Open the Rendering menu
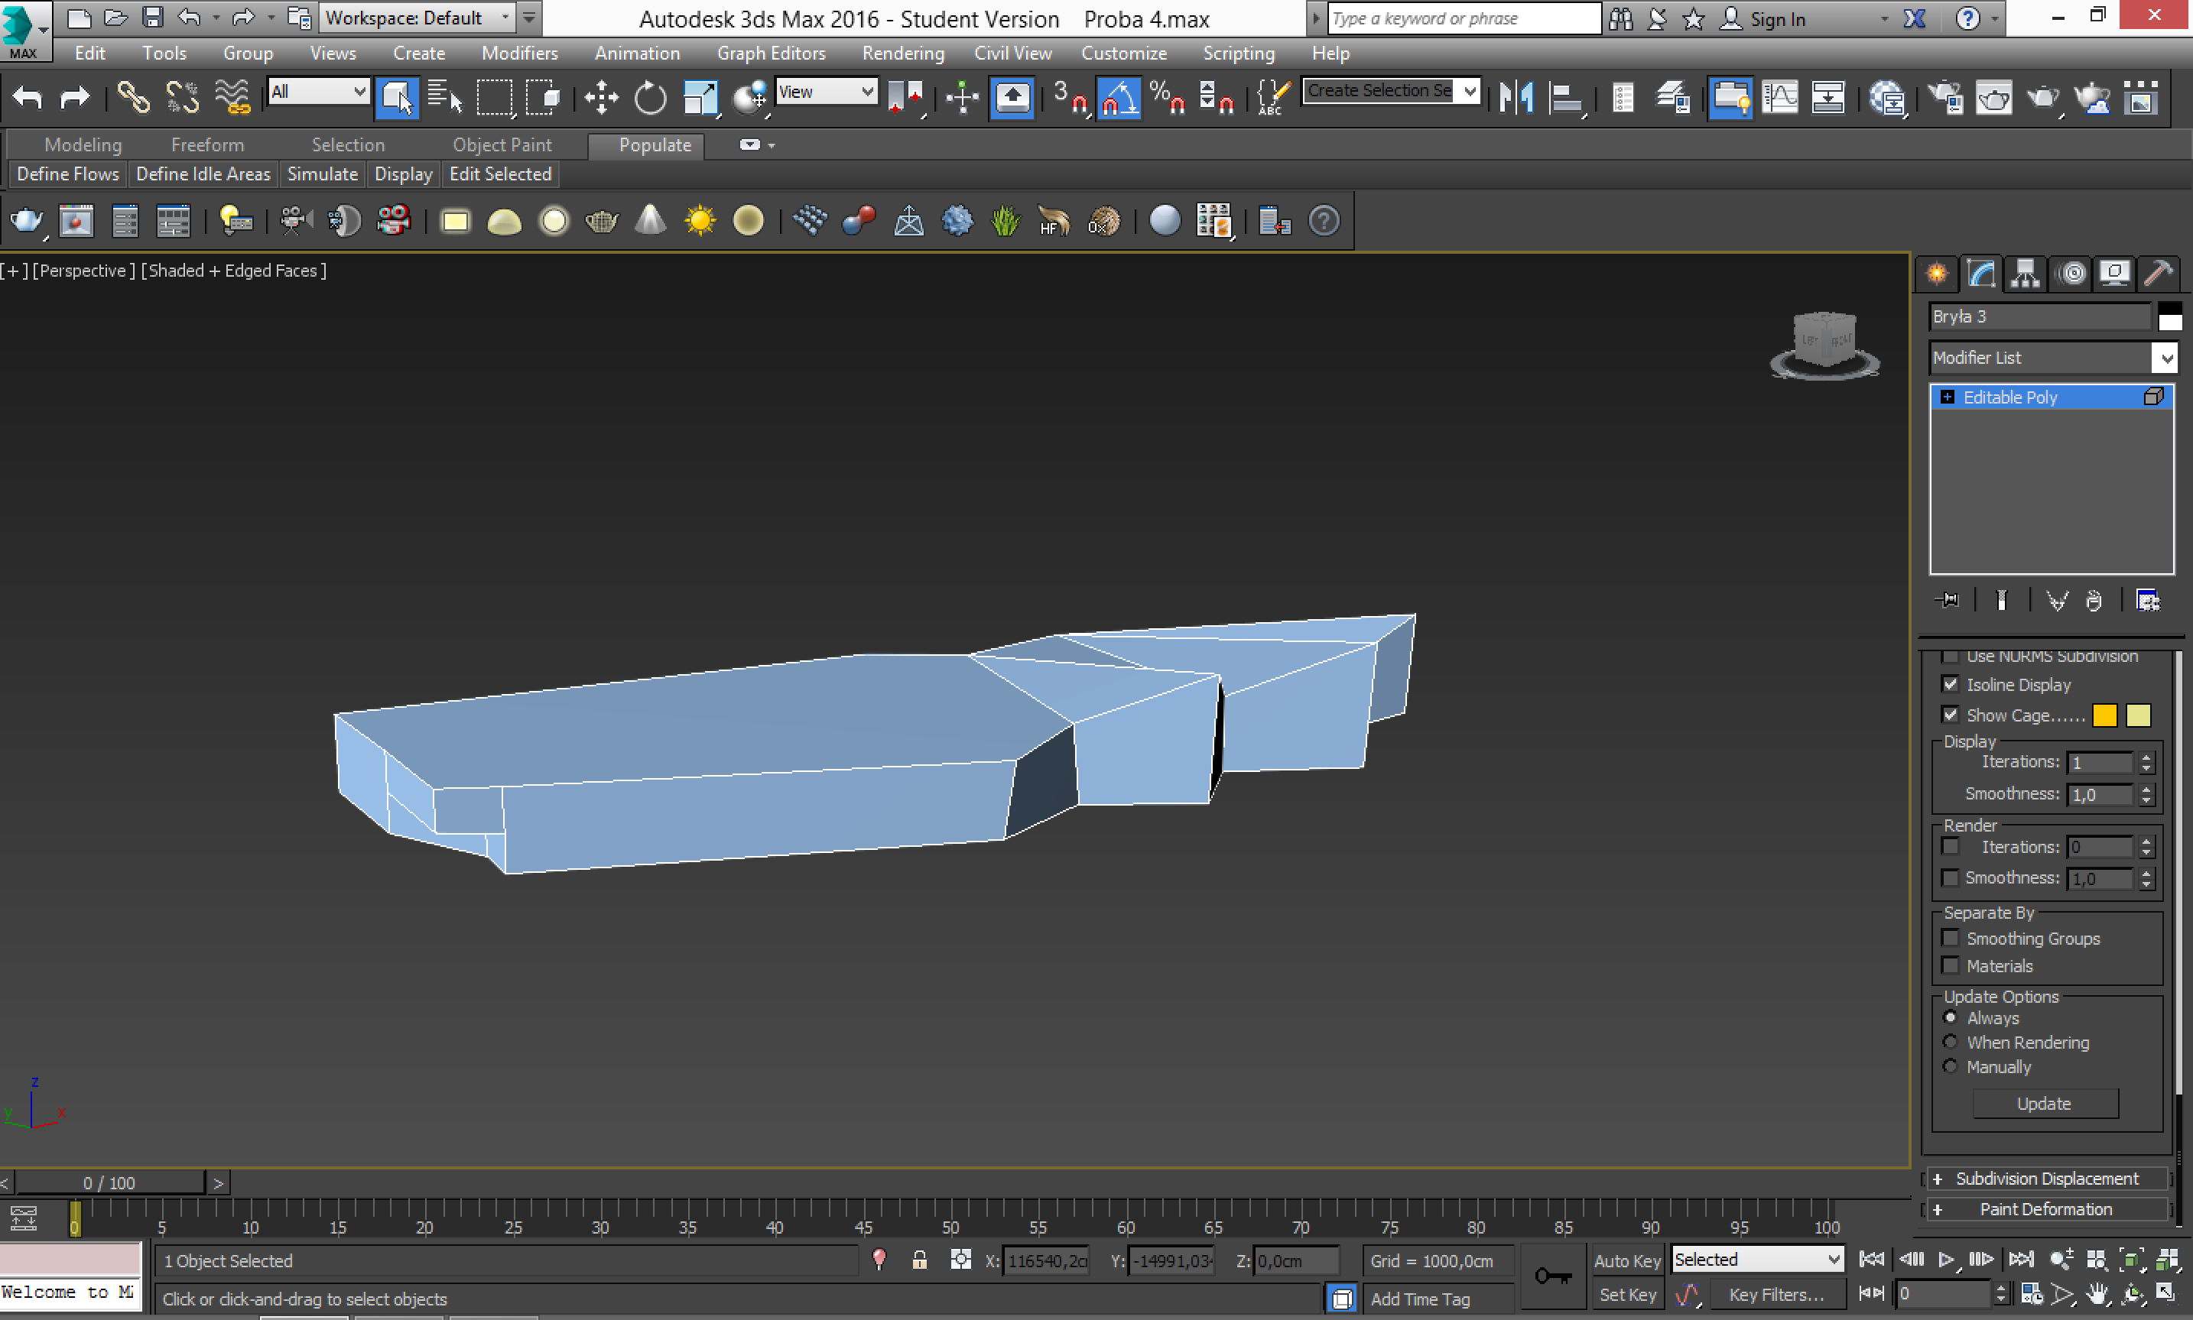The height and width of the screenshot is (1320, 2193). [x=903, y=54]
